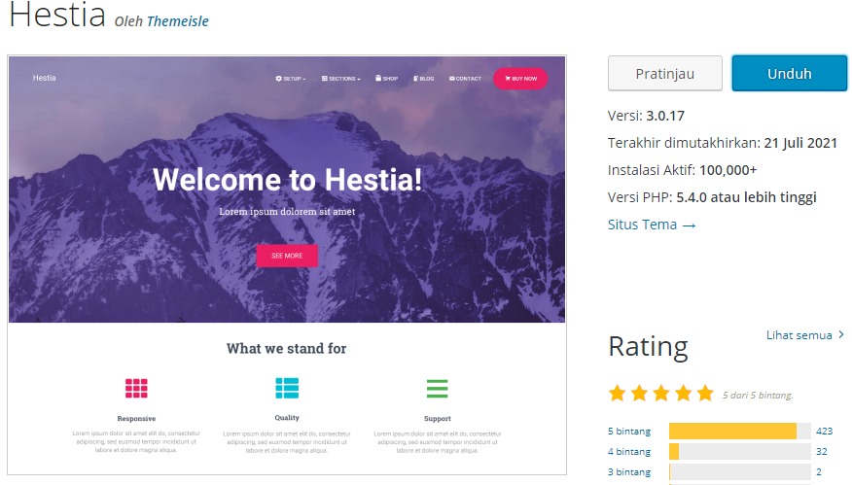Click the third rating star
The width and height of the screenshot is (852, 485).
point(661,393)
